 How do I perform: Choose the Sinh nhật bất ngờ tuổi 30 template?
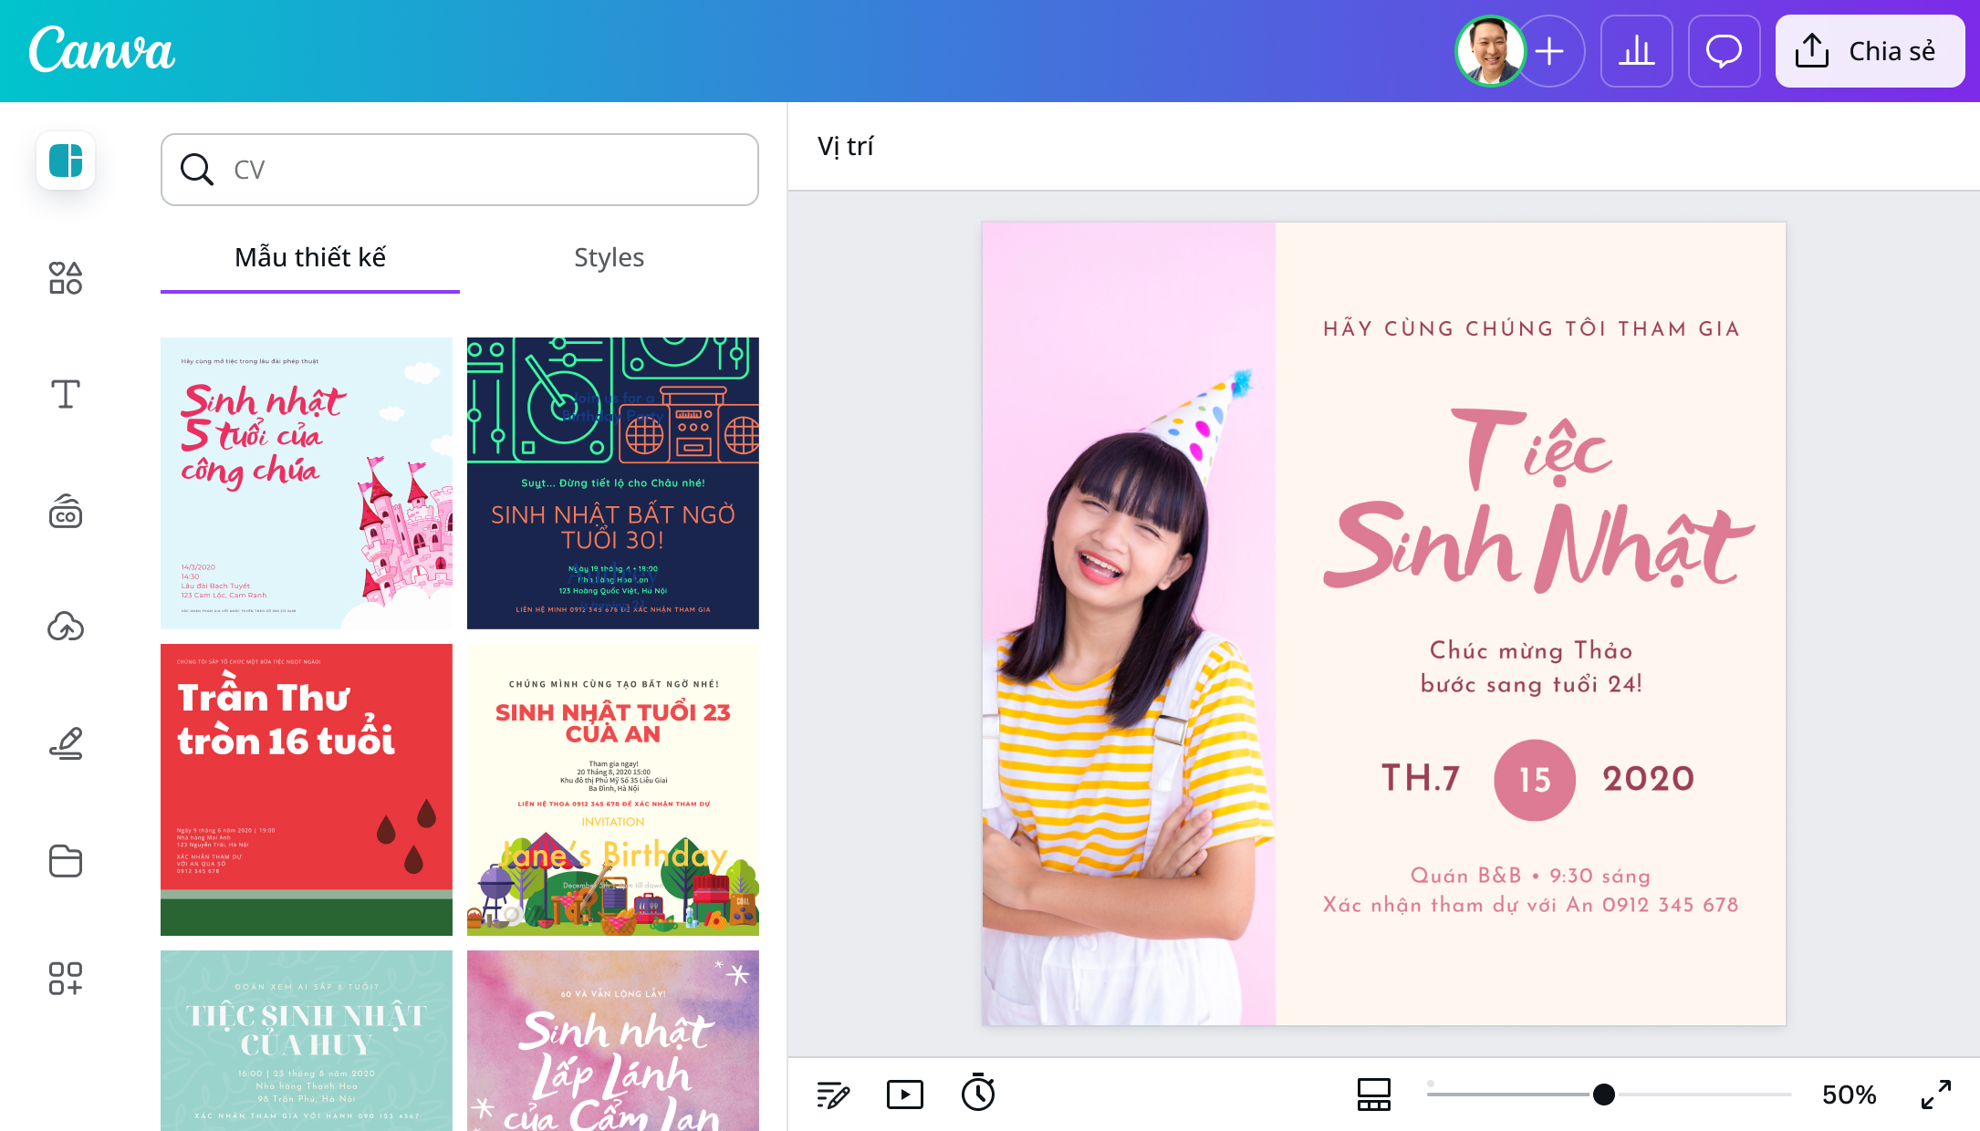[613, 483]
